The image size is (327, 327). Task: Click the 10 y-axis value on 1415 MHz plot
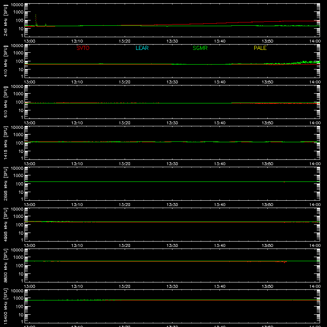tap(21, 151)
